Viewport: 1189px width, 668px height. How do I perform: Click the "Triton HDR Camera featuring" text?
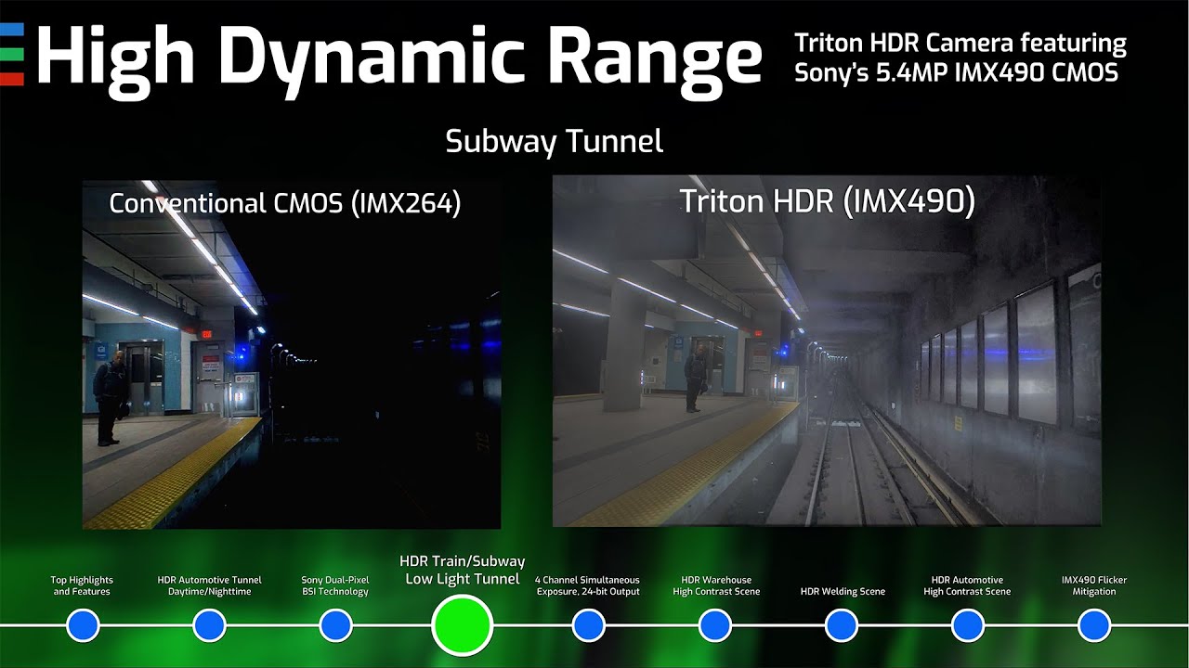[x=960, y=43]
